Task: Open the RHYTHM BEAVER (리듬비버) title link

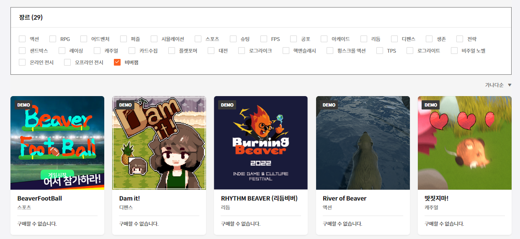Action: [x=259, y=198]
